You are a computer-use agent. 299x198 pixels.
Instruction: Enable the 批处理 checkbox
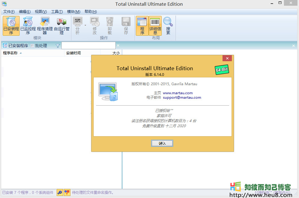(x=33, y=45)
